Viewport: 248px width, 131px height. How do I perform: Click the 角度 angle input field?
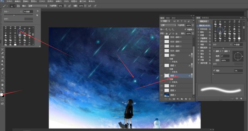(225, 56)
